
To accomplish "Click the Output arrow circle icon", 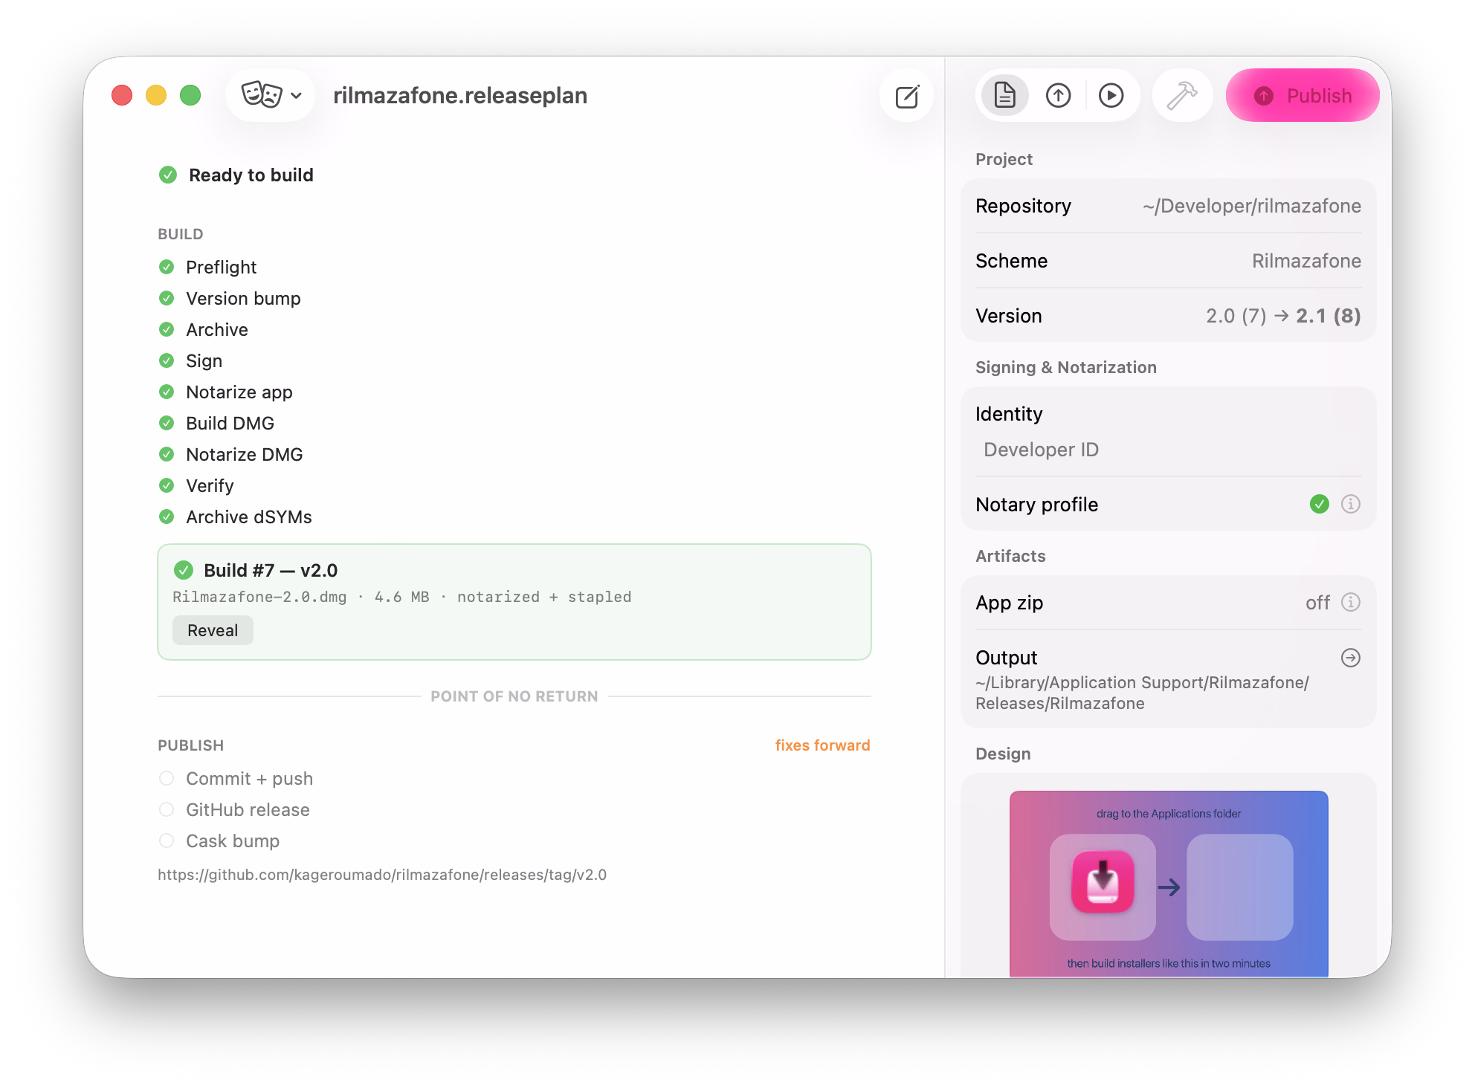I will [x=1351, y=658].
